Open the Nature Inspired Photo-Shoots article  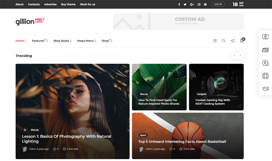click(x=159, y=102)
